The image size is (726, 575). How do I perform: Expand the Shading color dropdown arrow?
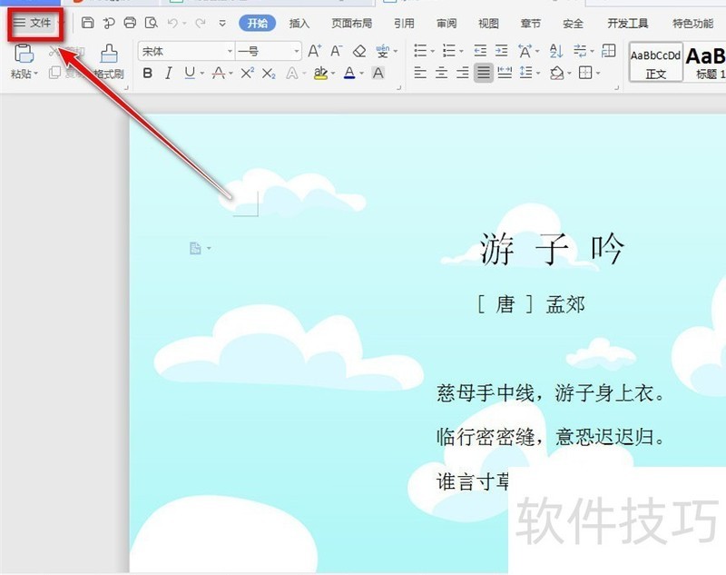pos(570,74)
